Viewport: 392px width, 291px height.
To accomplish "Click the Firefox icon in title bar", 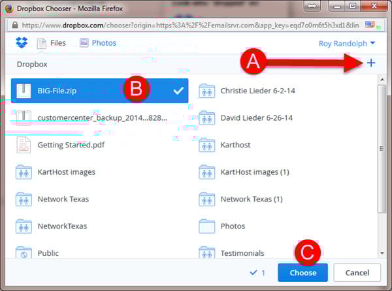I will pos(9,8).
